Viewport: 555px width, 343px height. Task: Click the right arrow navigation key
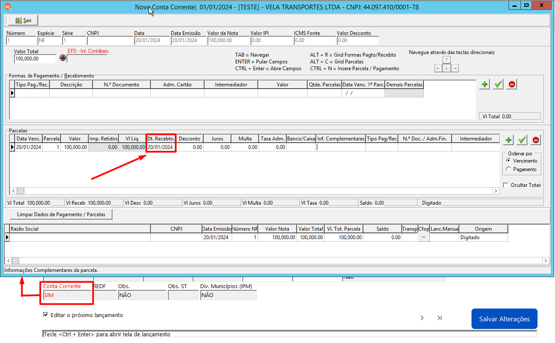455,68
